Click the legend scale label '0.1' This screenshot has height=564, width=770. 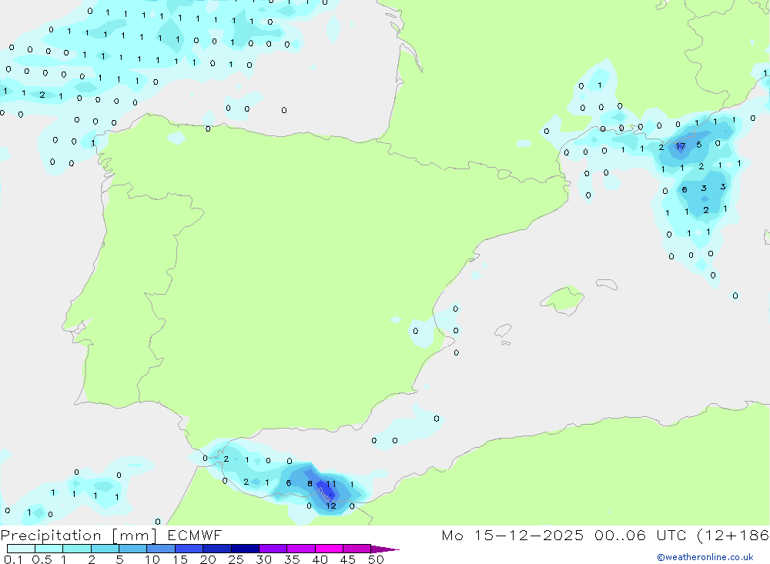(x=13, y=559)
